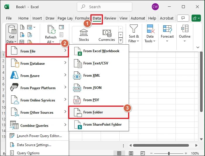Screen dimensions: 205x156
Task: Switch to the Insert tab
Action: point(37,18)
